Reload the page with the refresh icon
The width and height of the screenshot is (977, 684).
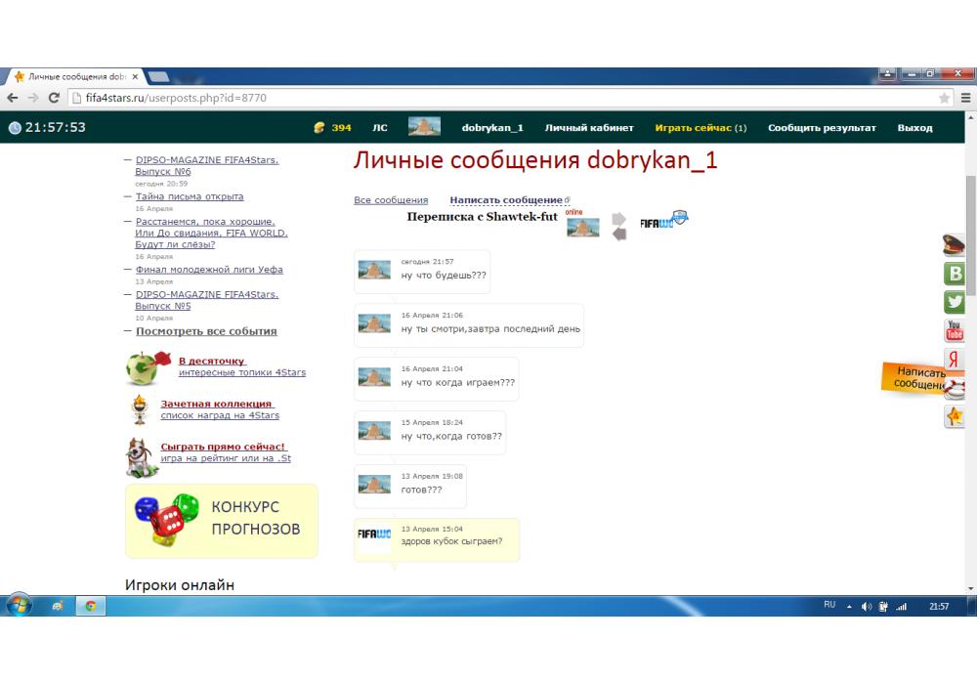[x=54, y=98]
